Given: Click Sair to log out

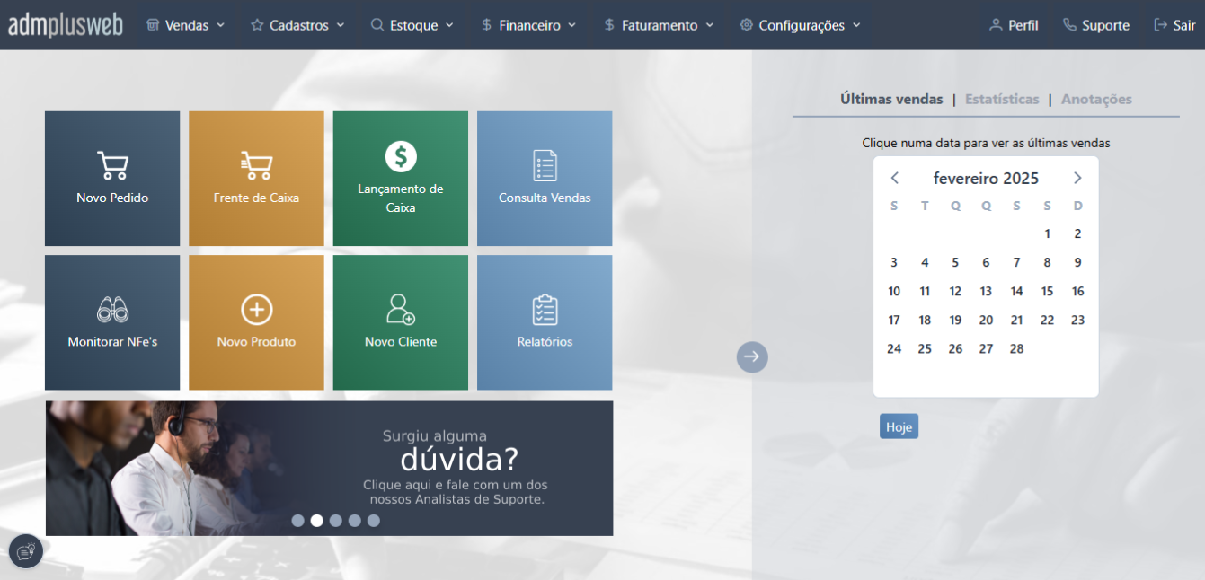Looking at the screenshot, I should point(1174,25).
